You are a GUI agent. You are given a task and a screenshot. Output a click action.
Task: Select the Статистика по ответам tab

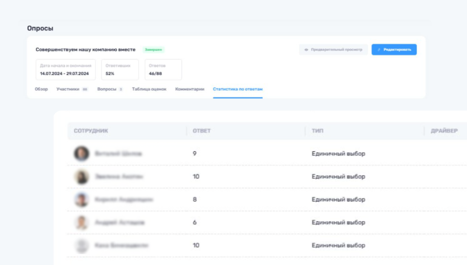pyautogui.click(x=238, y=89)
